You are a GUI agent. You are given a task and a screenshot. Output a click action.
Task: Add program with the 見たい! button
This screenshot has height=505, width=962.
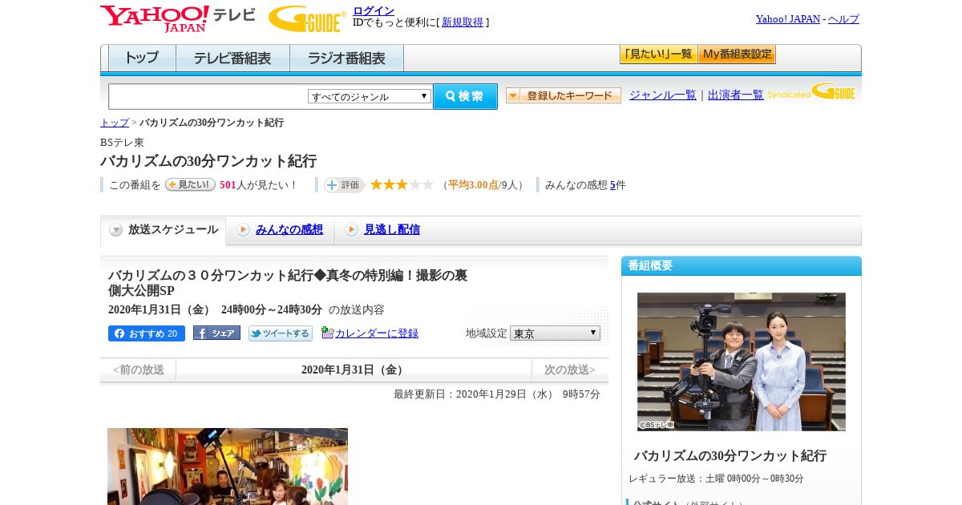click(x=190, y=184)
